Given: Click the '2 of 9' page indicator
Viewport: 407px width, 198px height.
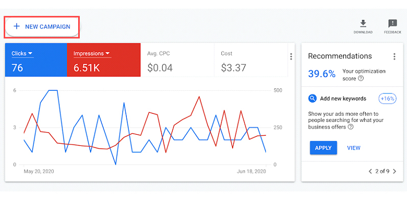Looking at the screenshot, I should point(382,171).
